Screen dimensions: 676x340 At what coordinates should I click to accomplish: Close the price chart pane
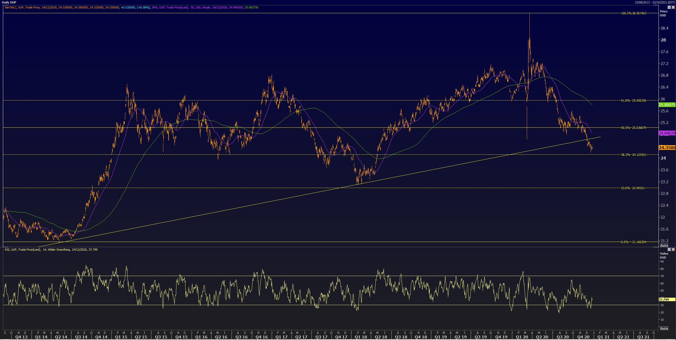673,7
